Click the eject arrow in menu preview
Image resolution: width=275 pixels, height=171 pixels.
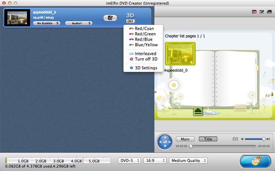(x=198, y=111)
